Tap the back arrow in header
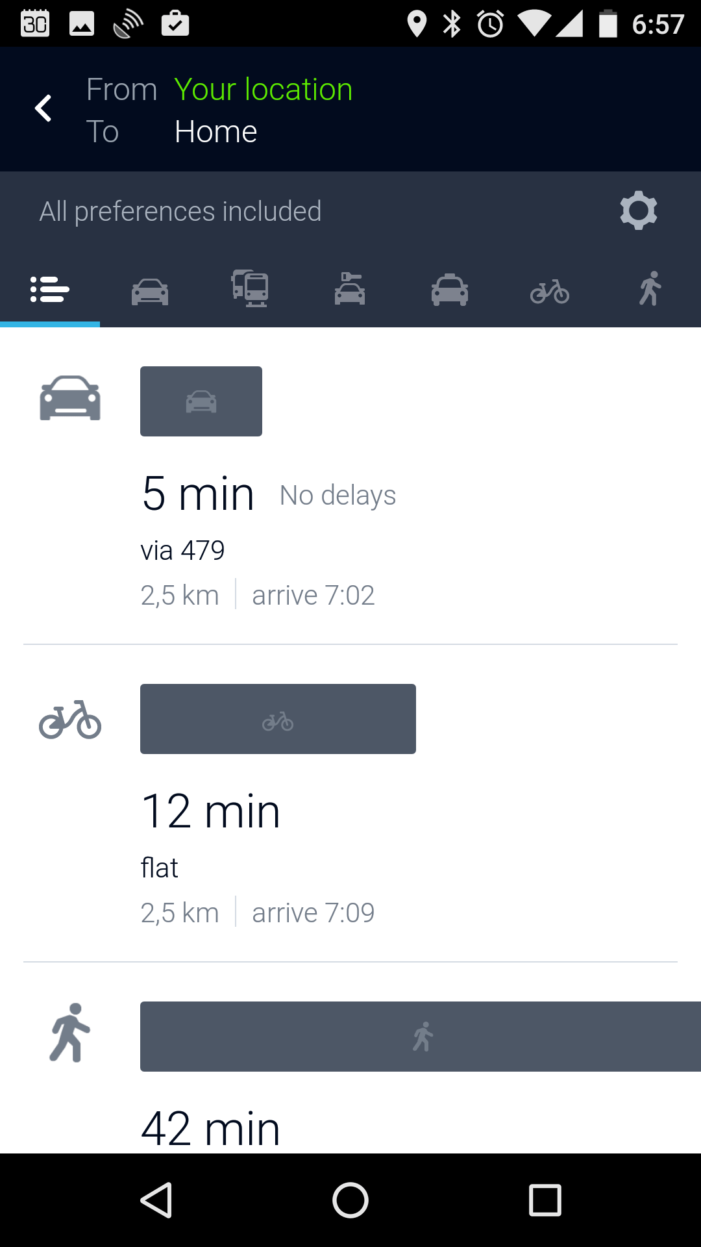Viewport: 701px width, 1247px height. pos(43,108)
